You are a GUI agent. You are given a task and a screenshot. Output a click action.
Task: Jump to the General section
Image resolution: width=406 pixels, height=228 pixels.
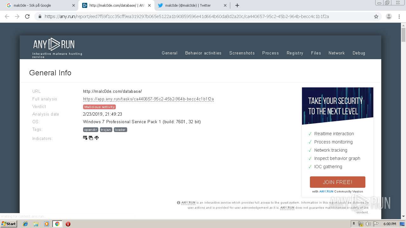pyautogui.click(x=170, y=53)
